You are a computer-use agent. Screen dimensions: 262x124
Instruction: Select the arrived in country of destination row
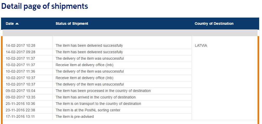[96, 97]
